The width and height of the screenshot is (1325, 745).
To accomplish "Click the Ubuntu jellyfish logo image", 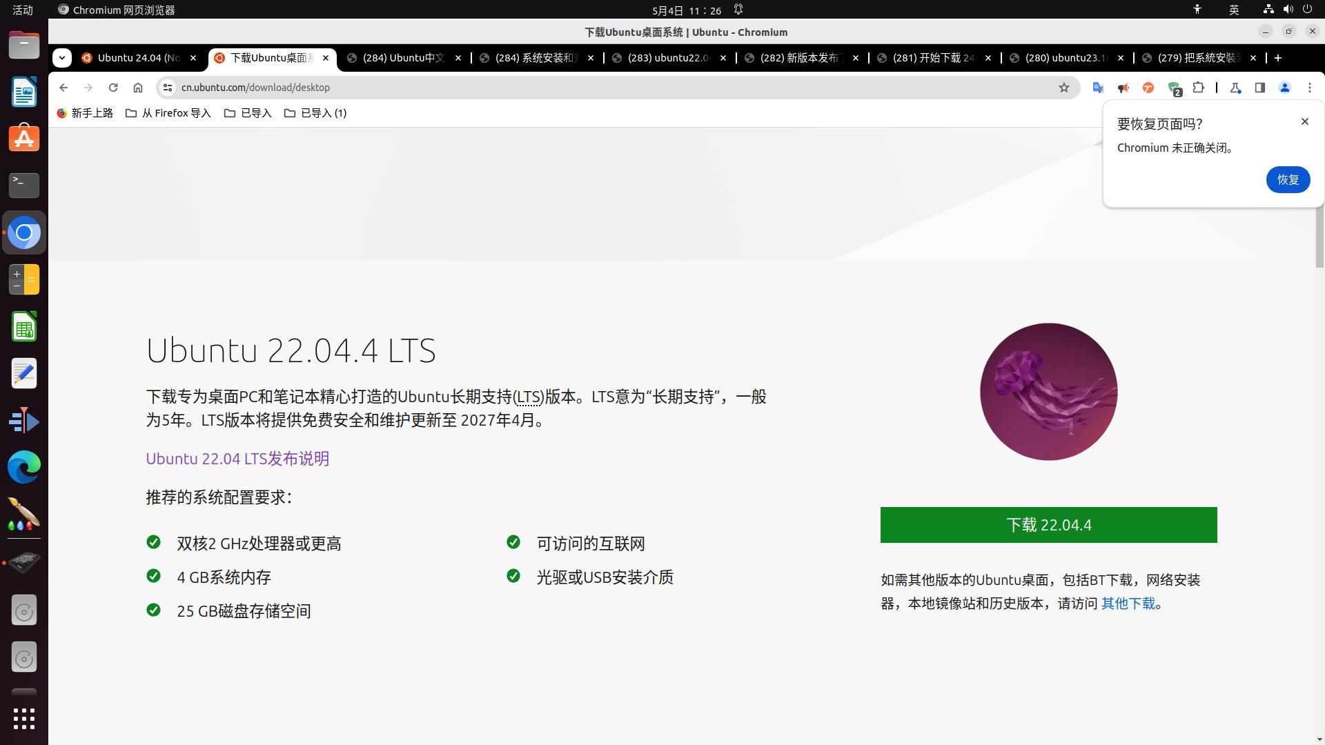I will pos(1048,392).
